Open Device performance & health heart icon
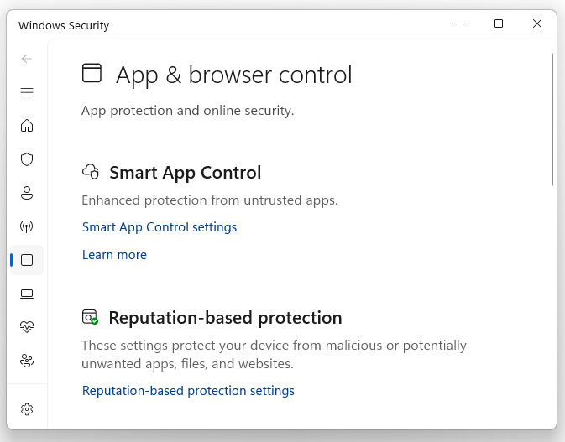The height and width of the screenshot is (442, 565). (27, 327)
